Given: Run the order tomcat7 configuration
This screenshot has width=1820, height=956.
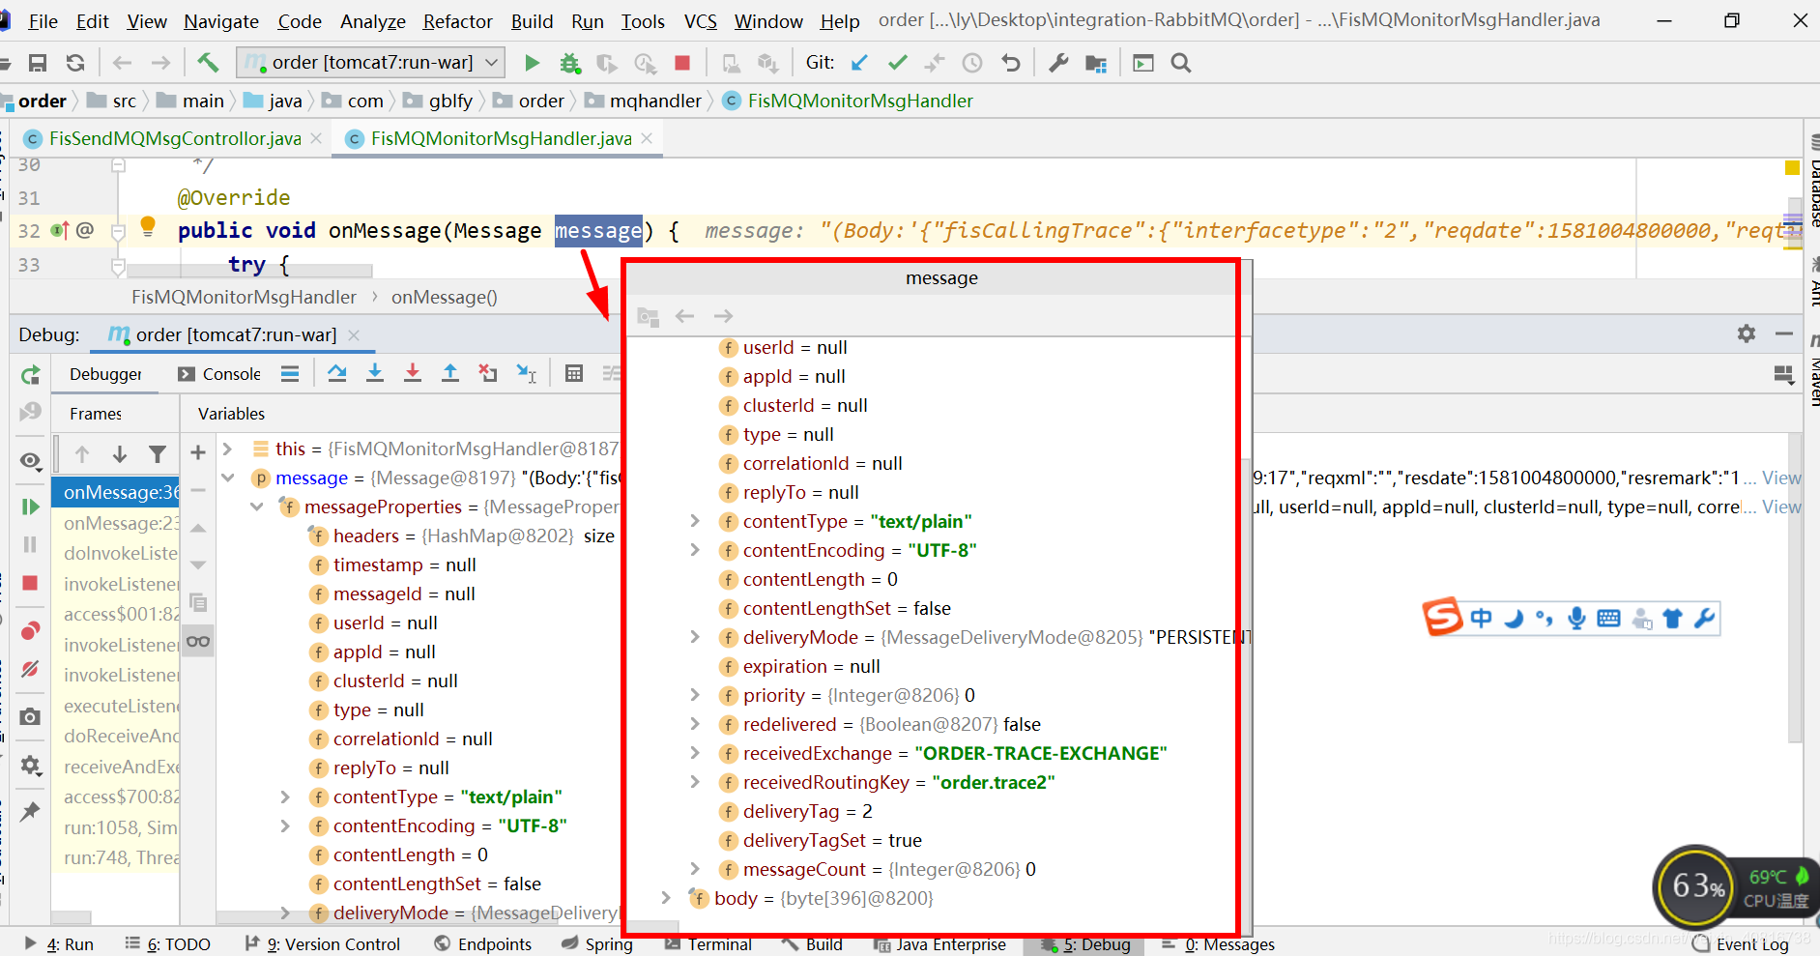Looking at the screenshot, I should tap(532, 63).
